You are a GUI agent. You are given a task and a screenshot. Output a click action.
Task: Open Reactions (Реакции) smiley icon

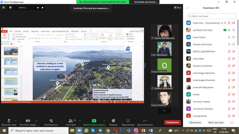click(113, 121)
